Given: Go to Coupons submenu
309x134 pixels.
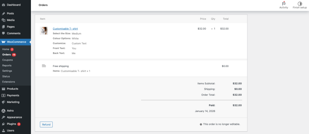Looking at the screenshot, I should pyautogui.click(x=7, y=60).
